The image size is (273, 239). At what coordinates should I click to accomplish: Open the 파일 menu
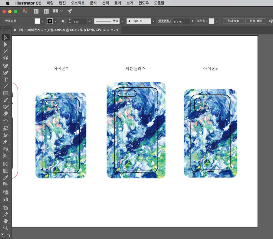click(50, 3)
